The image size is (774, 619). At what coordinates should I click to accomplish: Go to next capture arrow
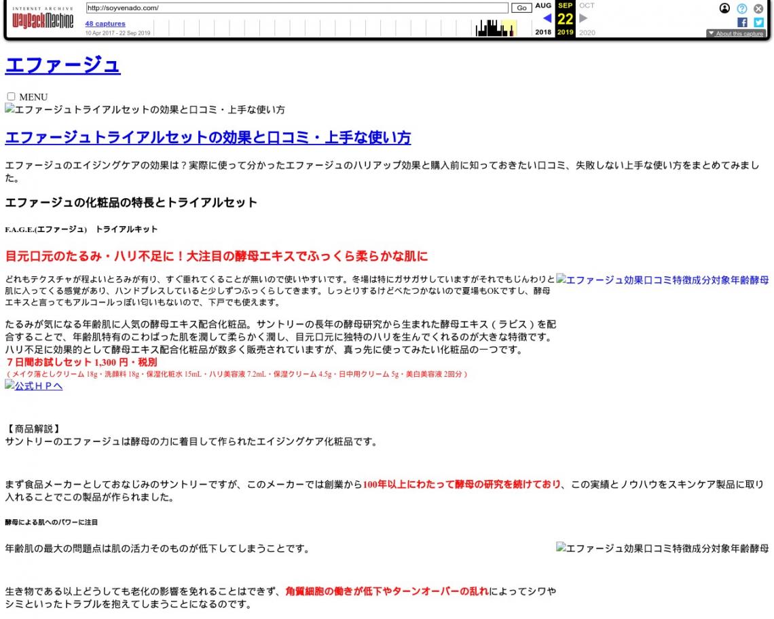click(x=583, y=18)
